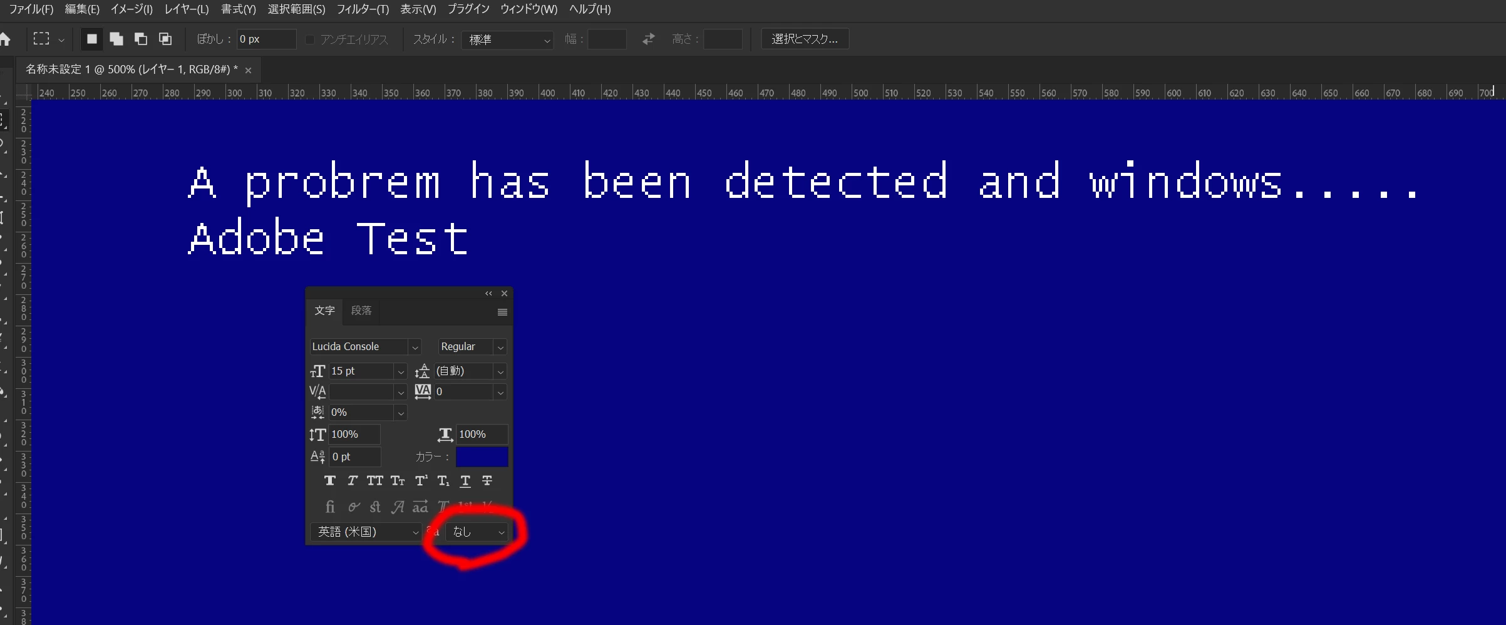
Task: Select the 文字 tab
Action: (x=324, y=311)
